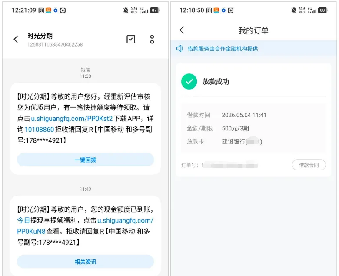The image size is (339, 276).
Task: Tap the 建设银行 disbursement card value
Action: pyautogui.click(x=242, y=142)
